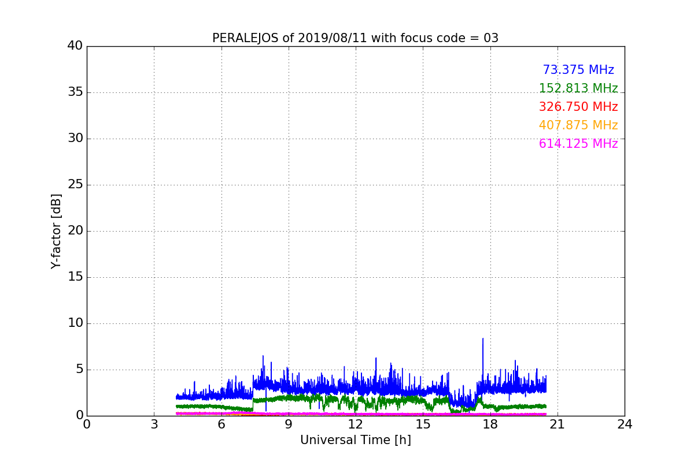
Task: Click y-axis tick label 10
Action: 75,323
